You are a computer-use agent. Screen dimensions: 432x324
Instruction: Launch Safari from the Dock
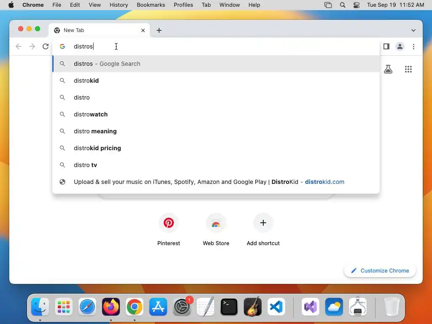click(x=87, y=307)
